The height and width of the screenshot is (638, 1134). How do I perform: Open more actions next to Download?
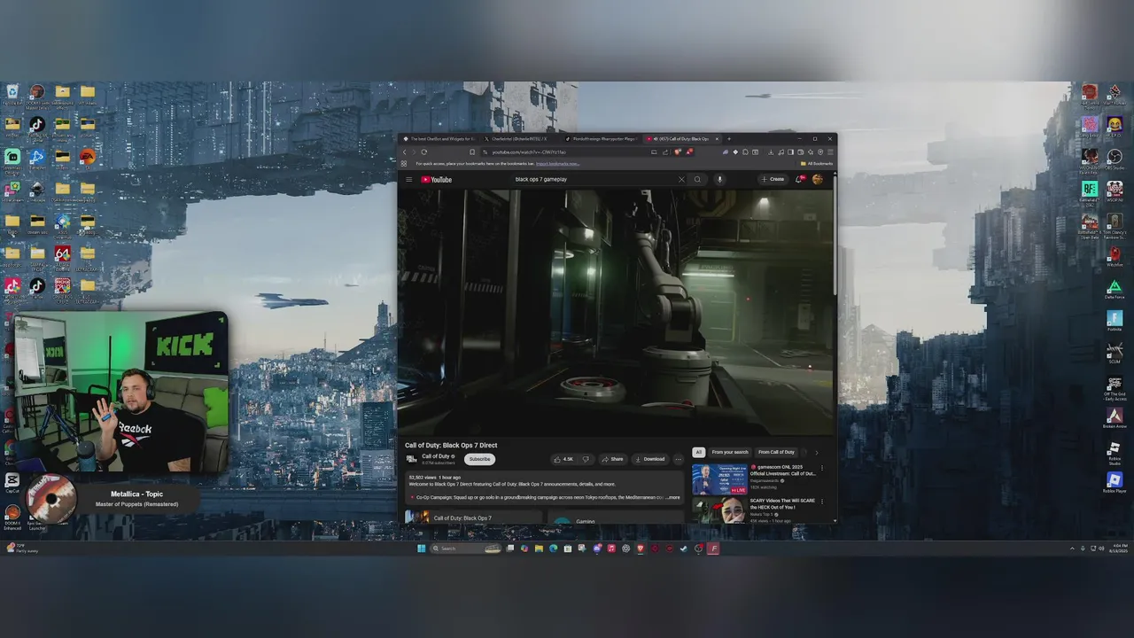679,459
